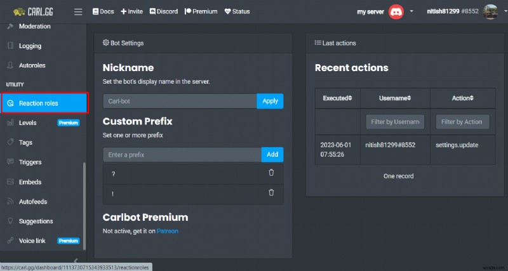Click the Premium badge beside Levels

(x=69, y=122)
